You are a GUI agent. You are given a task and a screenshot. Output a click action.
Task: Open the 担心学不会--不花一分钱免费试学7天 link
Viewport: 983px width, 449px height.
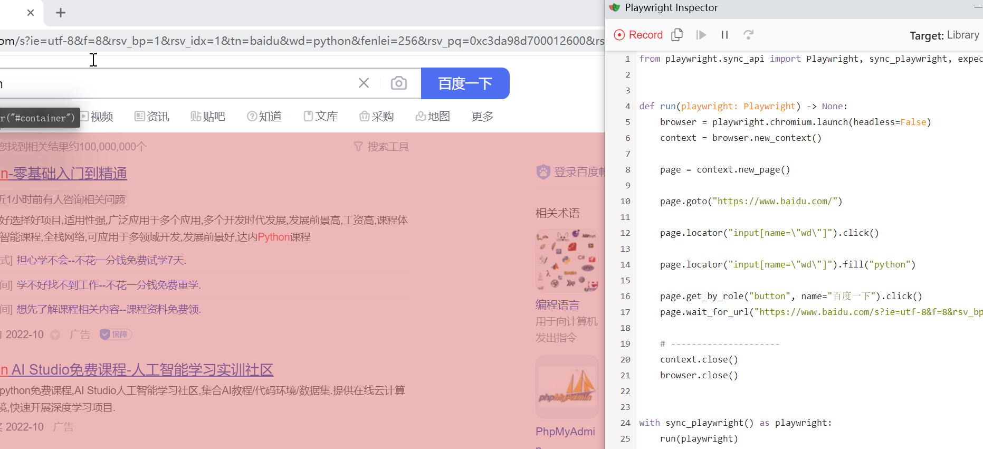[101, 260]
